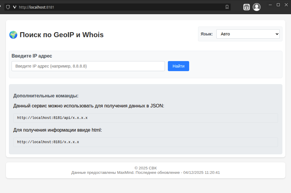Select the API URL code block for JSON
This screenshot has height=193, width=291.
point(146,118)
